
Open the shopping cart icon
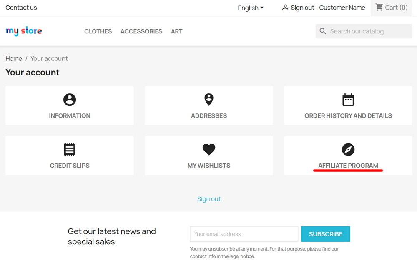(379, 7)
